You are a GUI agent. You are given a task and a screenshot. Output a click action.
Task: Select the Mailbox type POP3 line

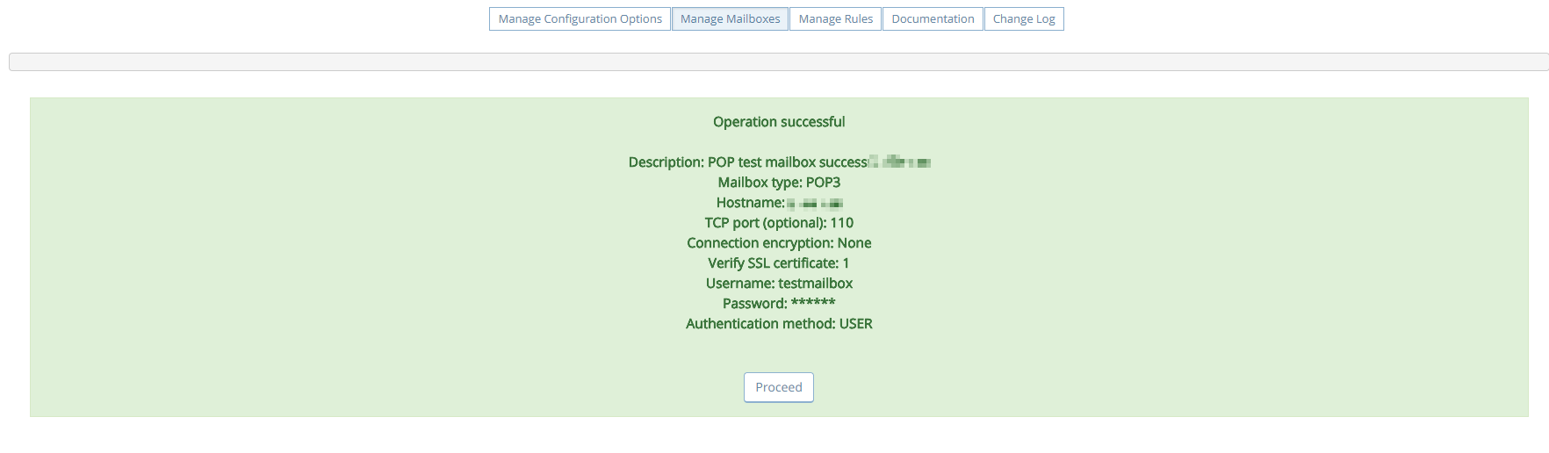click(x=779, y=183)
